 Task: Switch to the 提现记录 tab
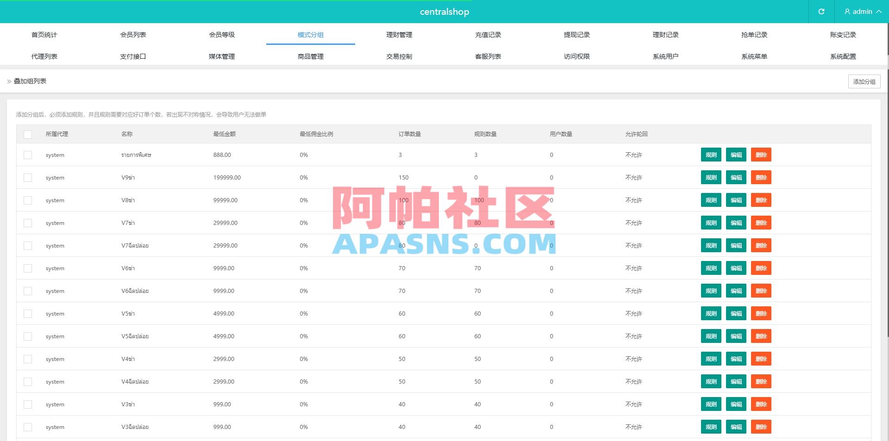(576, 34)
